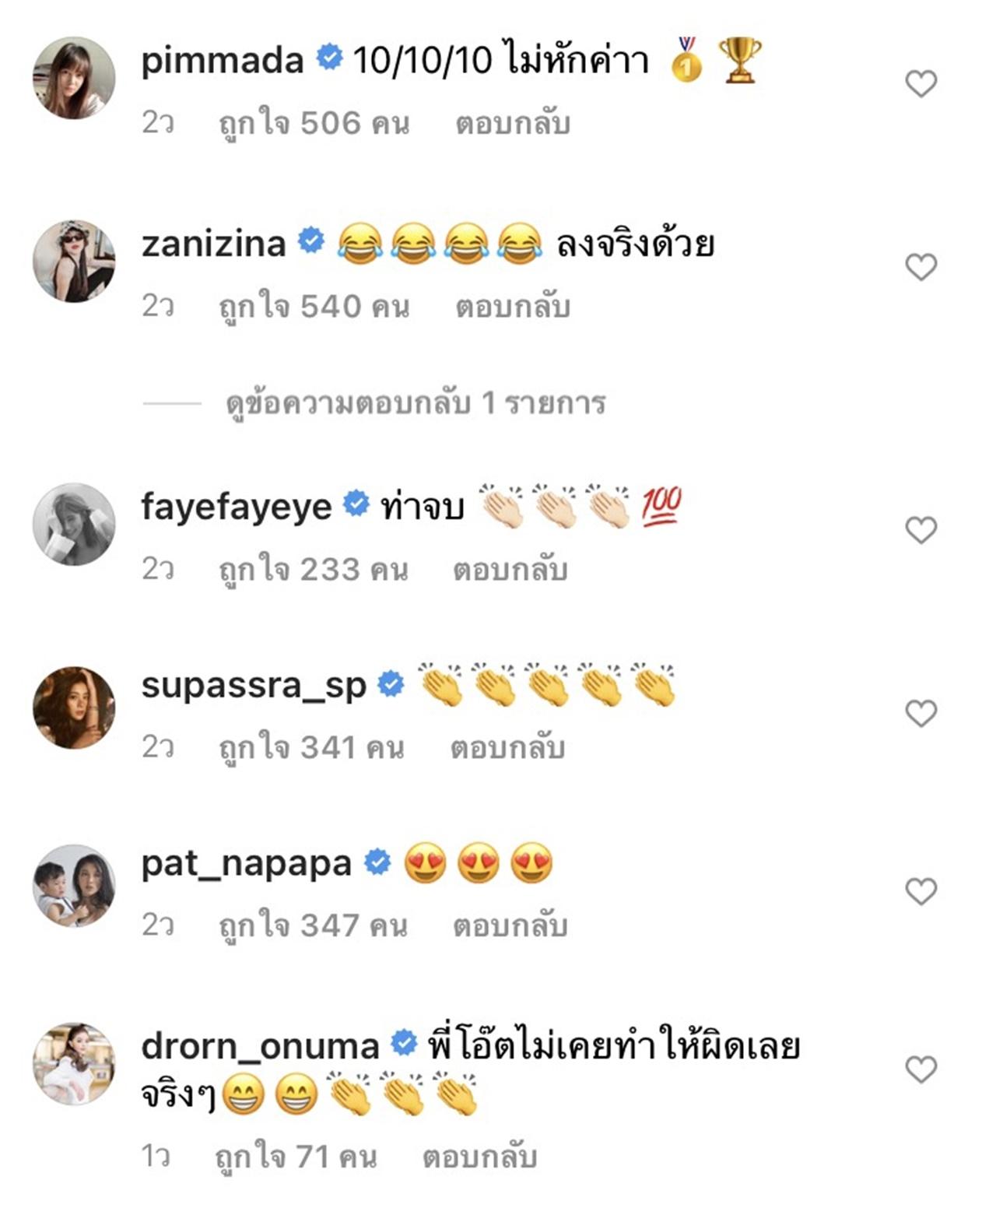This screenshot has height=1229, width=996.
Task: Reply to fayefayeye's comment
Action: pos(510,570)
